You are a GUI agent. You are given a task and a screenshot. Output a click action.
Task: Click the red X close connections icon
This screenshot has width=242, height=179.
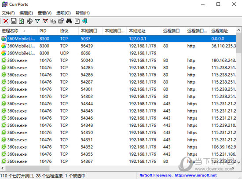click(6, 21)
